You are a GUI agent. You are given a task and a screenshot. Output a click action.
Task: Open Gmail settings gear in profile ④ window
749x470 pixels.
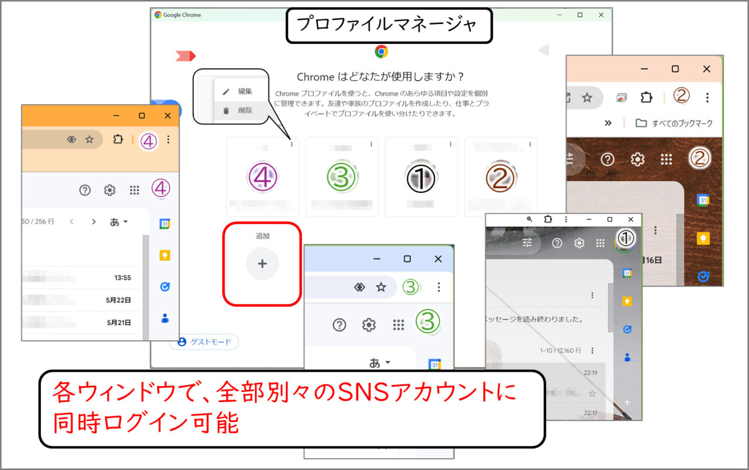pos(109,190)
